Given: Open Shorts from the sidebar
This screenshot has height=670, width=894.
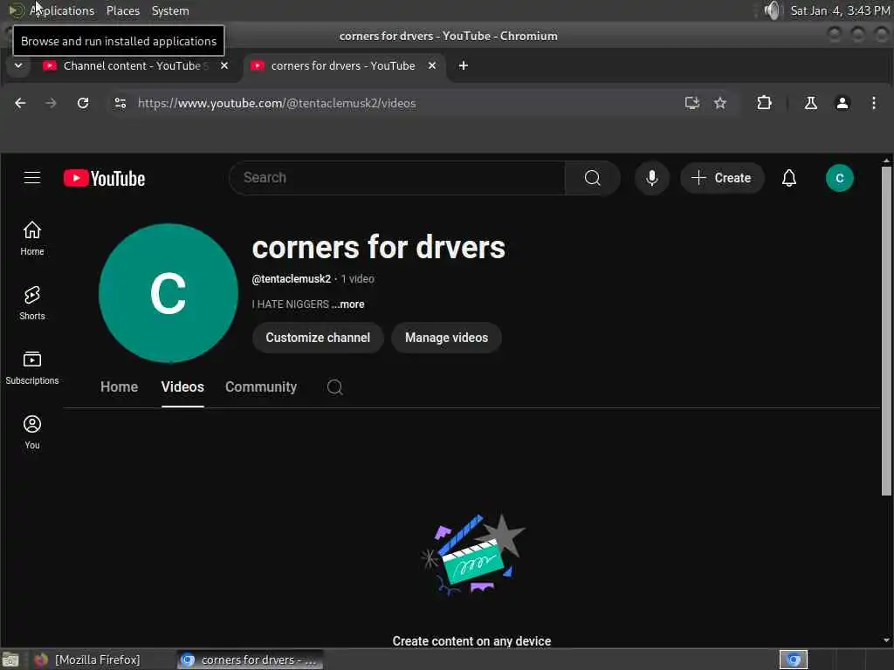Looking at the screenshot, I should coord(32,303).
